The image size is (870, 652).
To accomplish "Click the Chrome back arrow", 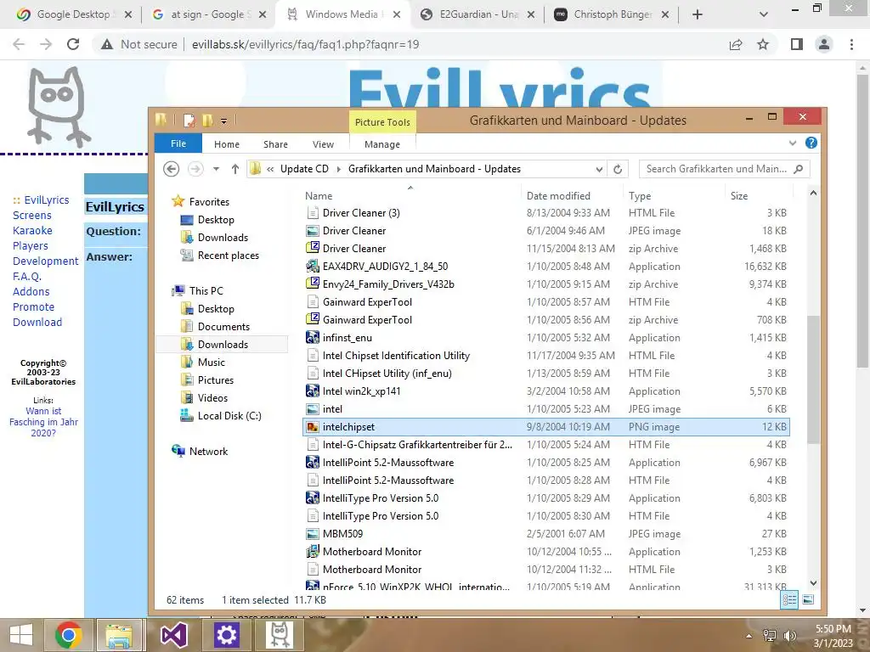I will [x=19, y=44].
